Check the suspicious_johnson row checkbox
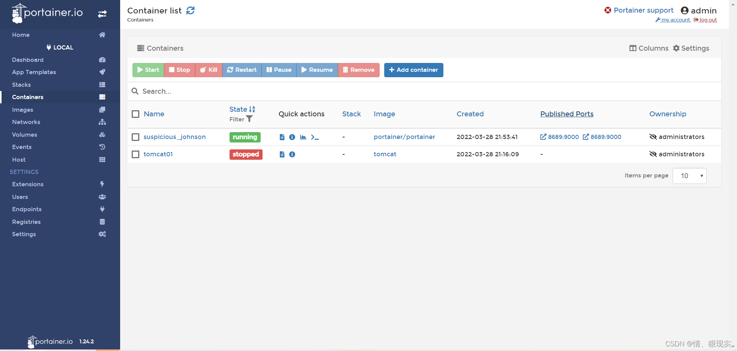This screenshot has height=351, width=737. (136, 137)
